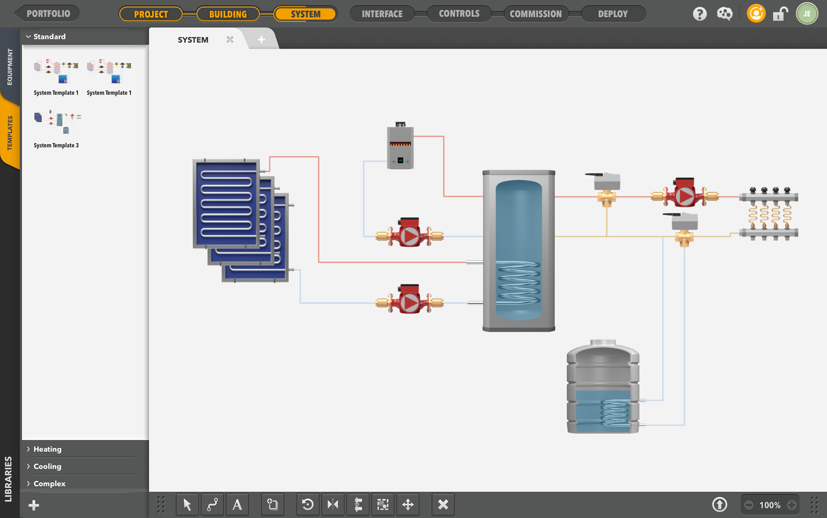Open help with the question mark icon

699,14
